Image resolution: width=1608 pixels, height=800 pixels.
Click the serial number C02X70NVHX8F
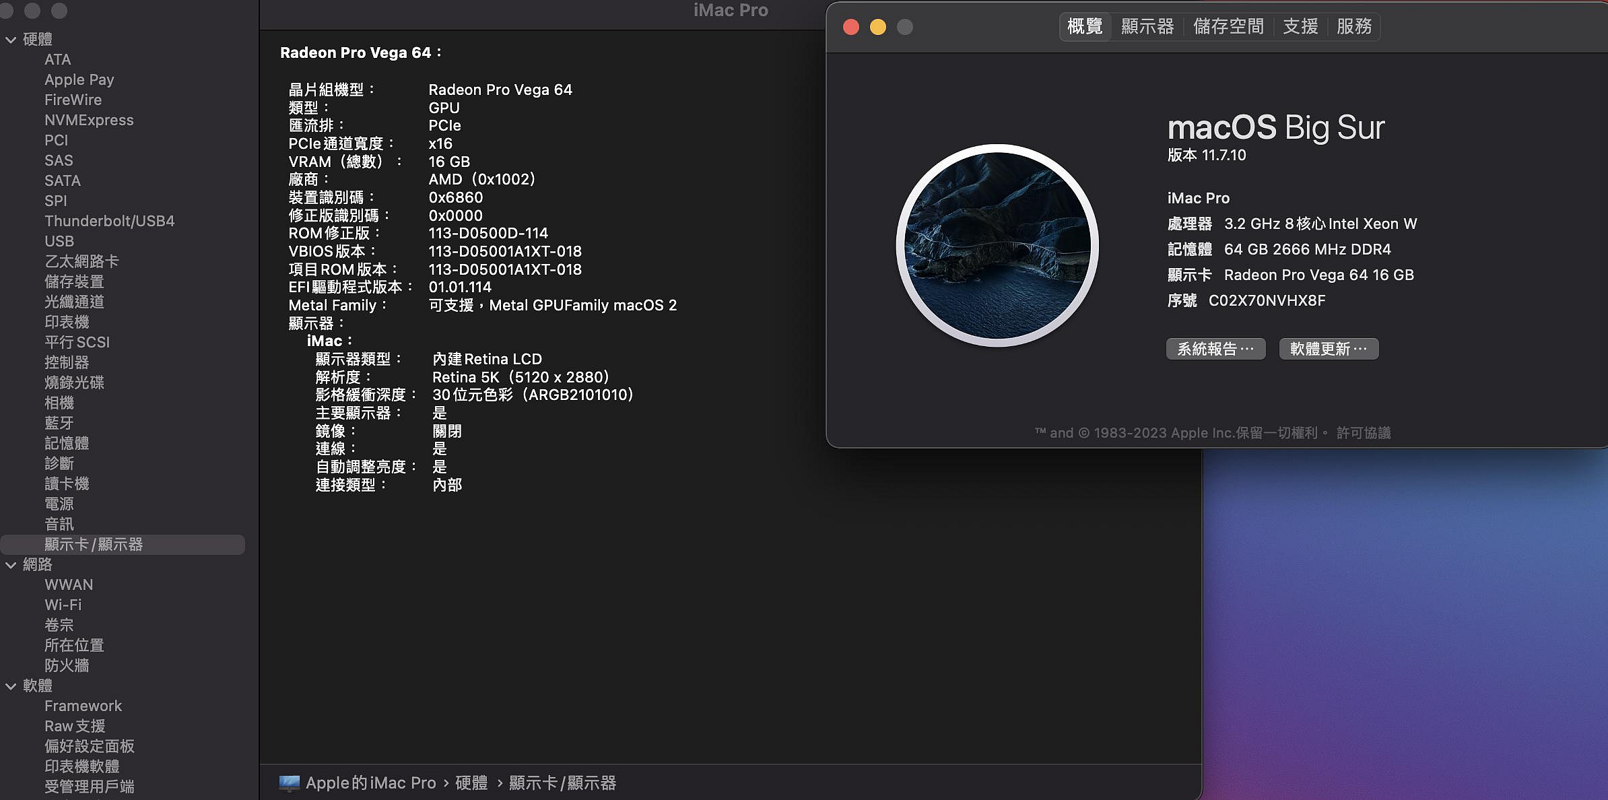point(1267,301)
